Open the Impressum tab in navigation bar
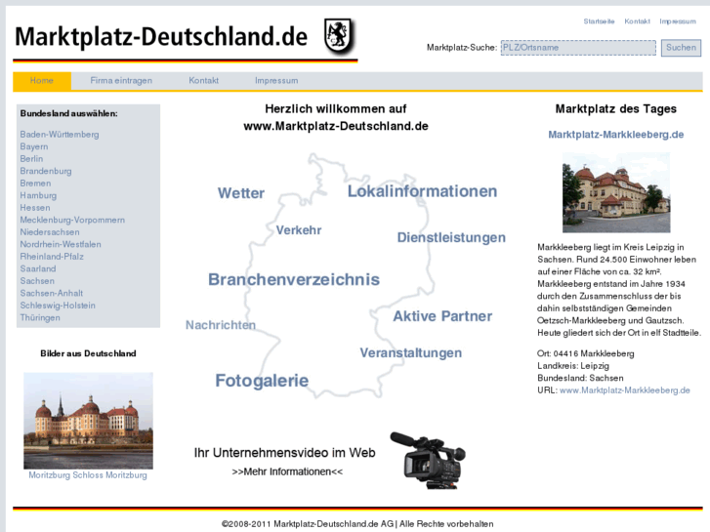 [x=276, y=81]
